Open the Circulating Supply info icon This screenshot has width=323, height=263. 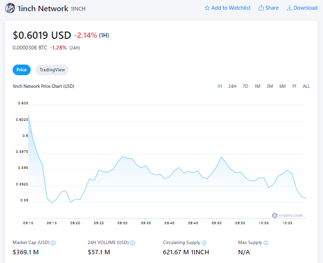204,243
